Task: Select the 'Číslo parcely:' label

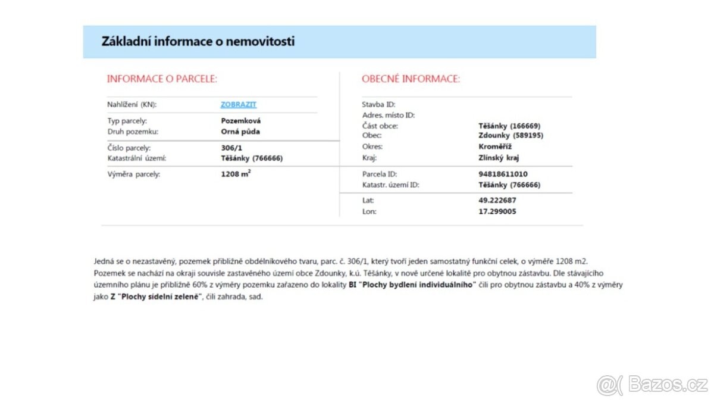Action: [129, 148]
